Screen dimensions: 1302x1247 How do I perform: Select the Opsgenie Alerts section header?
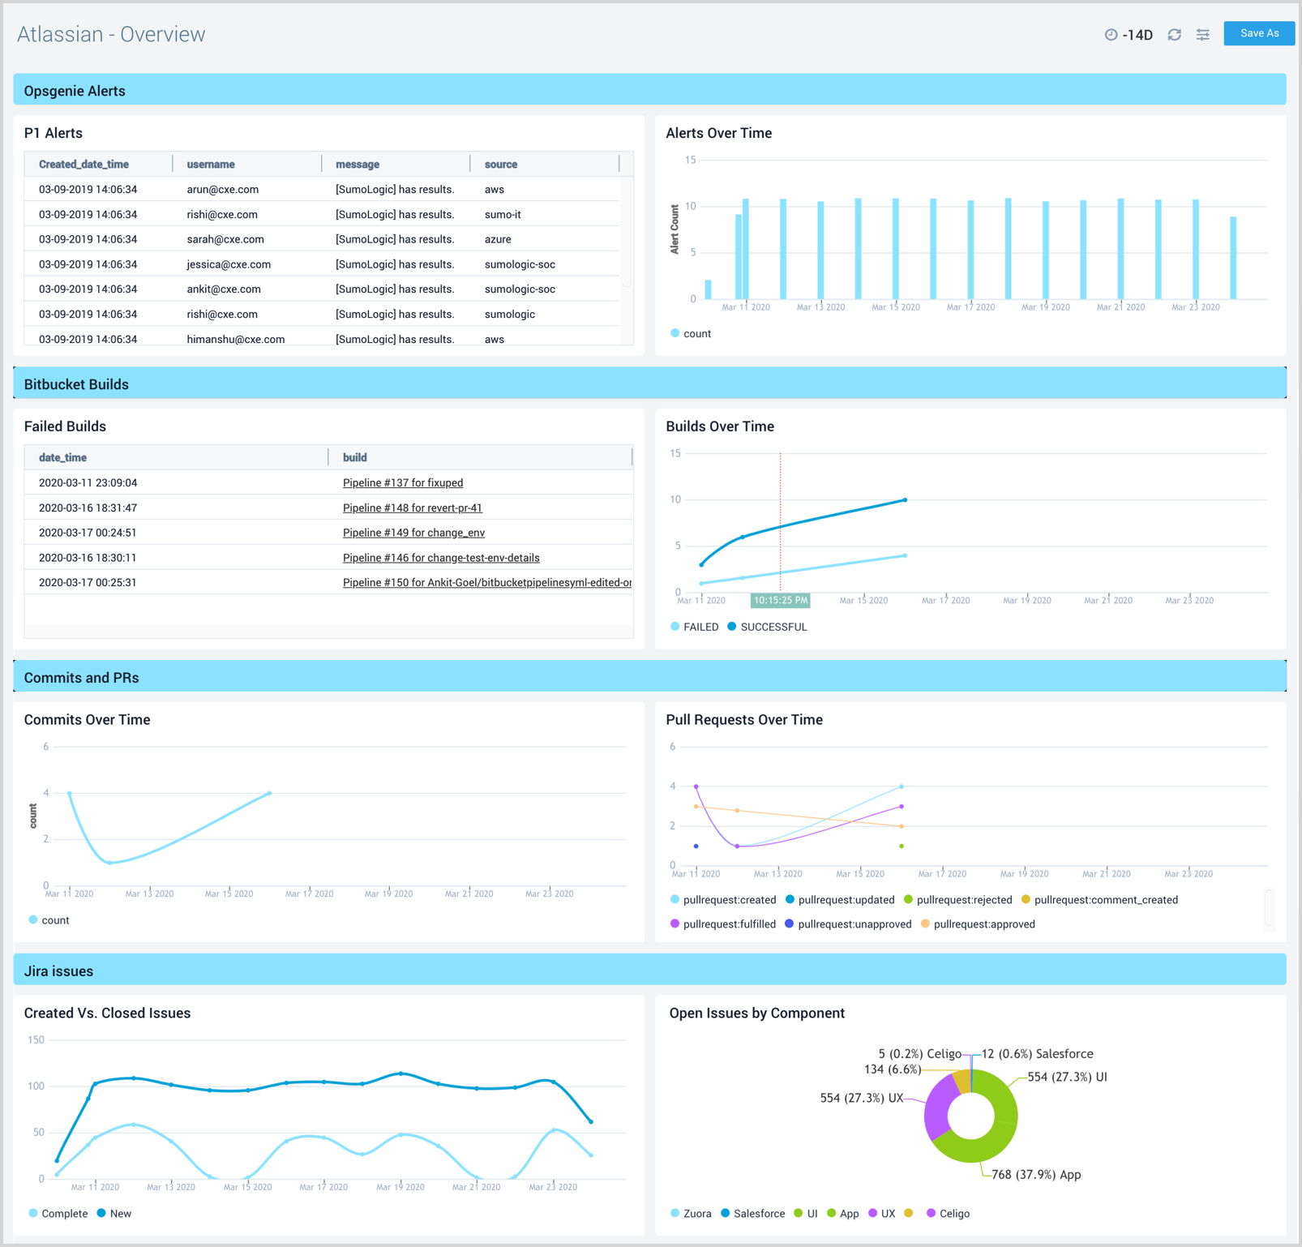(649, 90)
